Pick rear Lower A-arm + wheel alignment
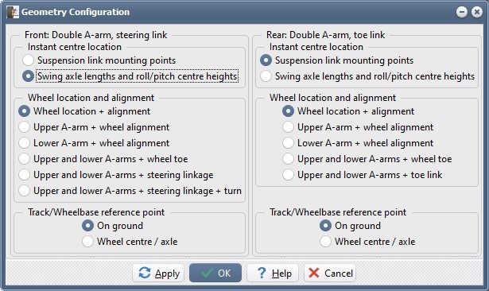This screenshot has height=291, width=489. click(x=358, y=143)
